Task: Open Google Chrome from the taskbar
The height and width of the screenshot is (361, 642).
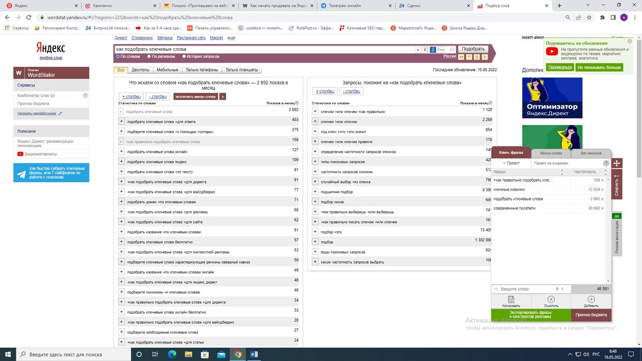Action: point(238,354)
